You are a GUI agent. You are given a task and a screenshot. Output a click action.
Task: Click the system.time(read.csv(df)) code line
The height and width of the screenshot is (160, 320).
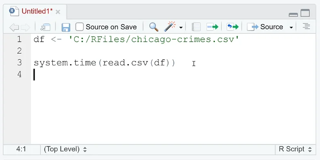(104, 63)
